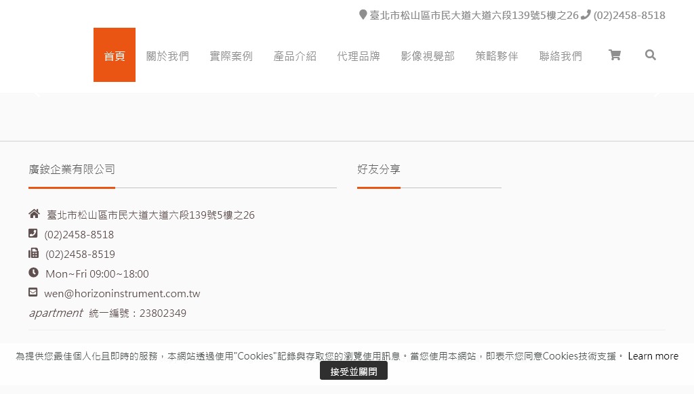Open the 產品介紹 menu

pos(295,56)
